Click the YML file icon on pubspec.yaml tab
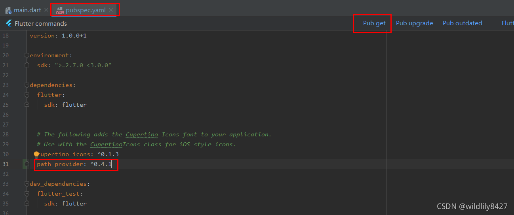The width and height of the screenshot is (514, 215). coord(60,11)
